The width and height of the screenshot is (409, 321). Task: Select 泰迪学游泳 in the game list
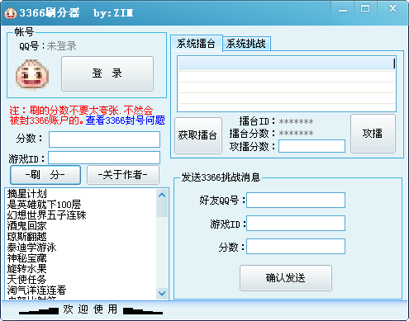(x=31, y=248)
